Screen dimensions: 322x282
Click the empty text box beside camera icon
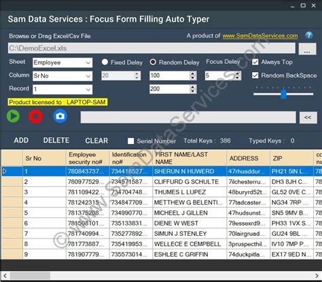pos(188,117)
